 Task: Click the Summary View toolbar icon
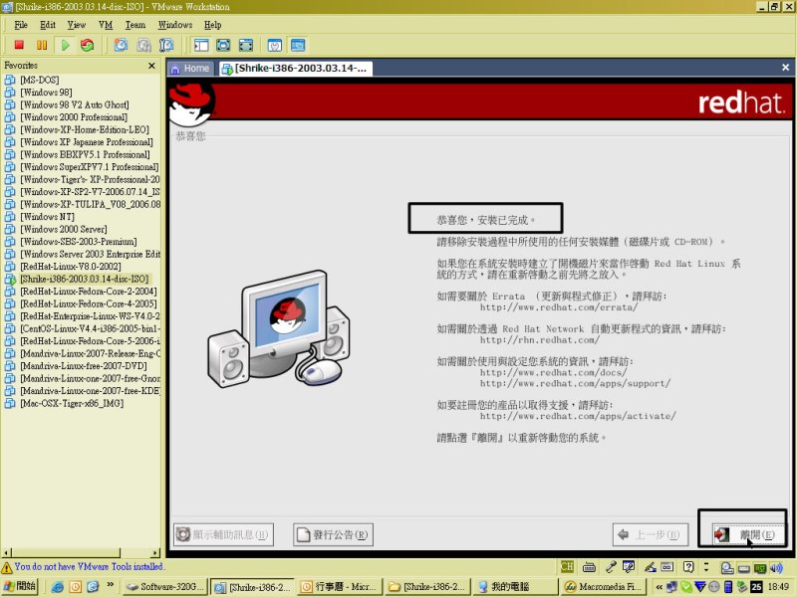tap(275, 45)
